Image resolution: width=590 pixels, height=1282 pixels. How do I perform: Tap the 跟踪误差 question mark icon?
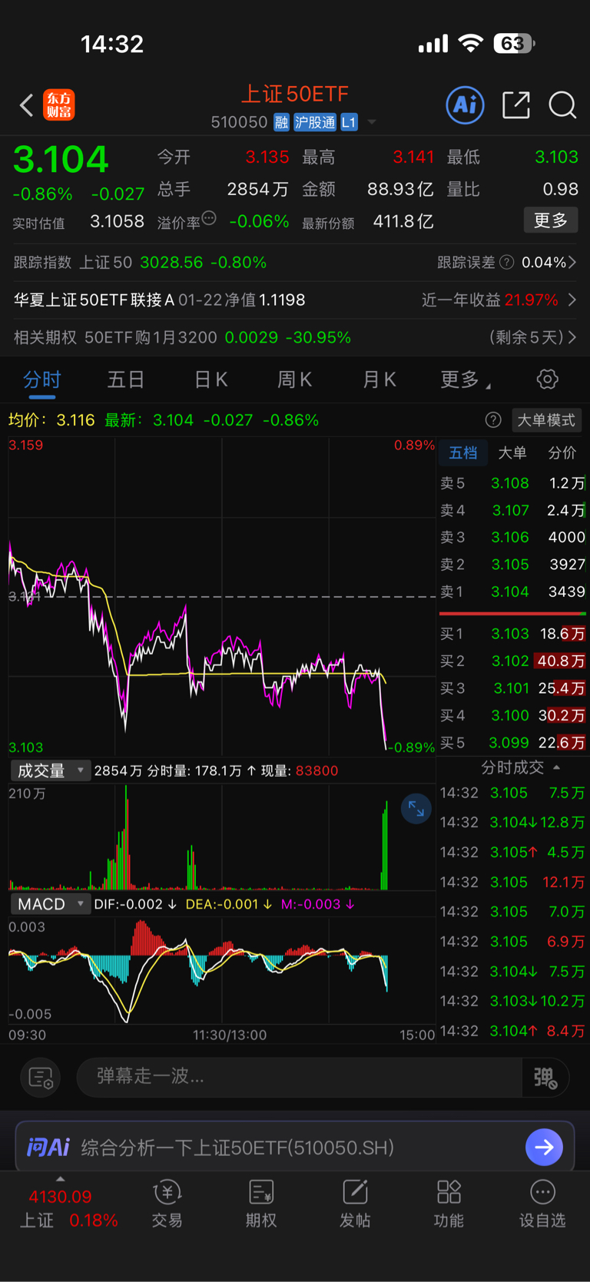tap(506, 263)
